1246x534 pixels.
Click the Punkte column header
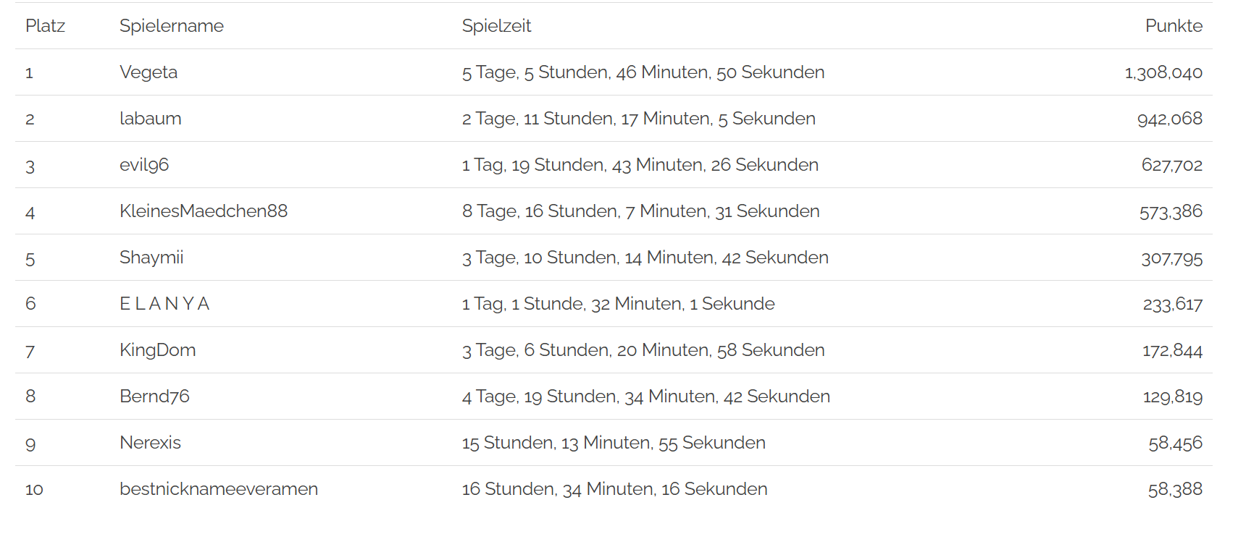(x=1173, y=26)
